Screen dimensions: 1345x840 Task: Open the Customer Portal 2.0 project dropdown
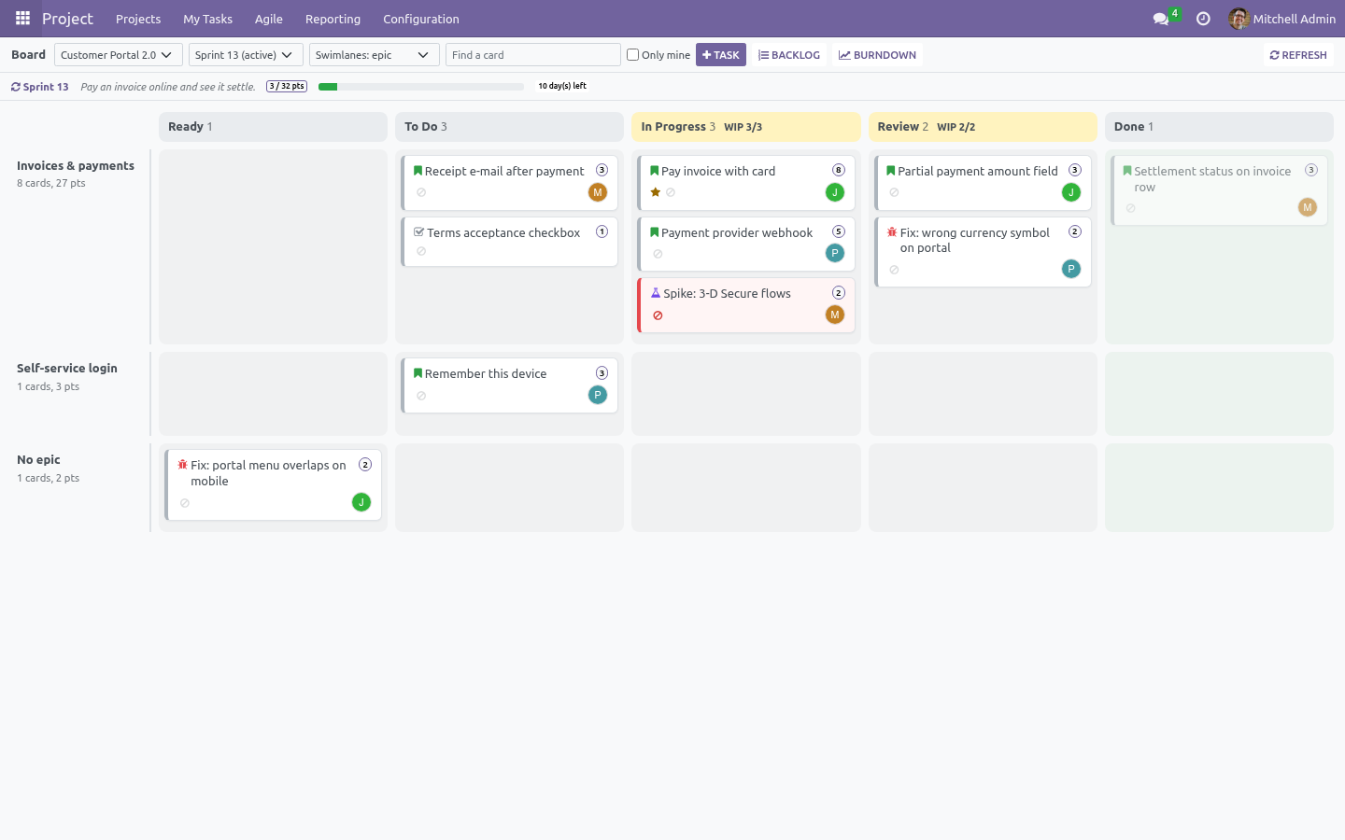click(x=119, y=55)
